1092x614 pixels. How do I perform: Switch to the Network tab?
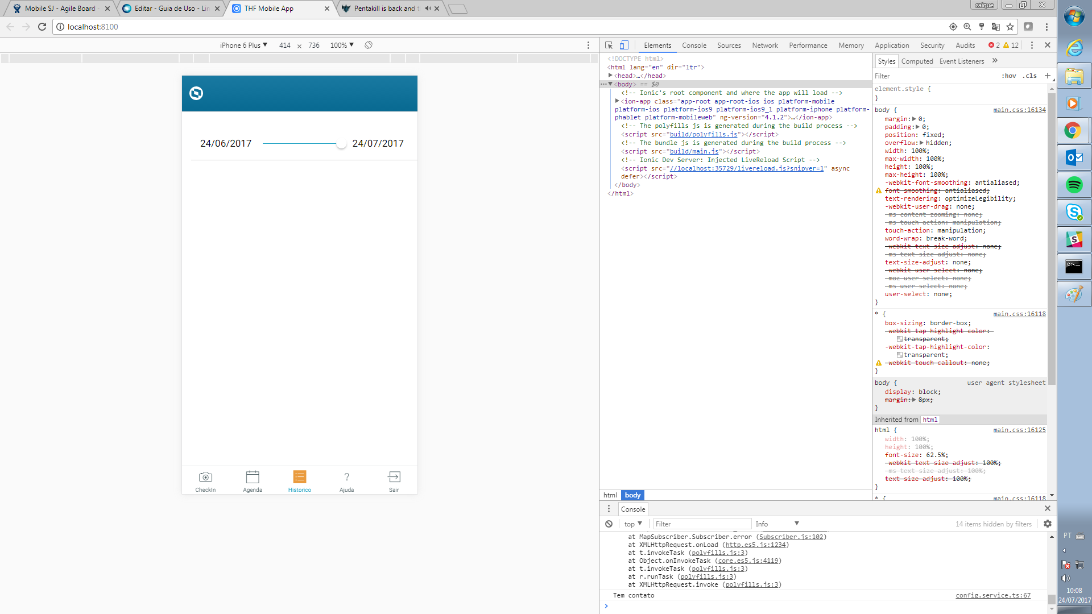click(x=764, y=45)
